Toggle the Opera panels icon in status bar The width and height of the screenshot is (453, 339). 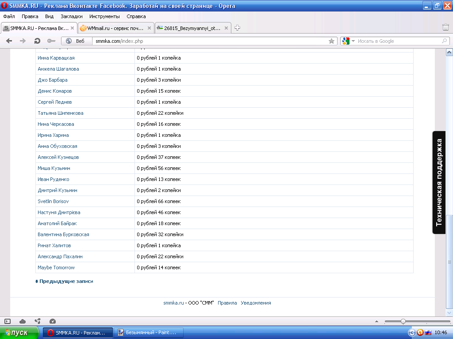pos(8,321)
